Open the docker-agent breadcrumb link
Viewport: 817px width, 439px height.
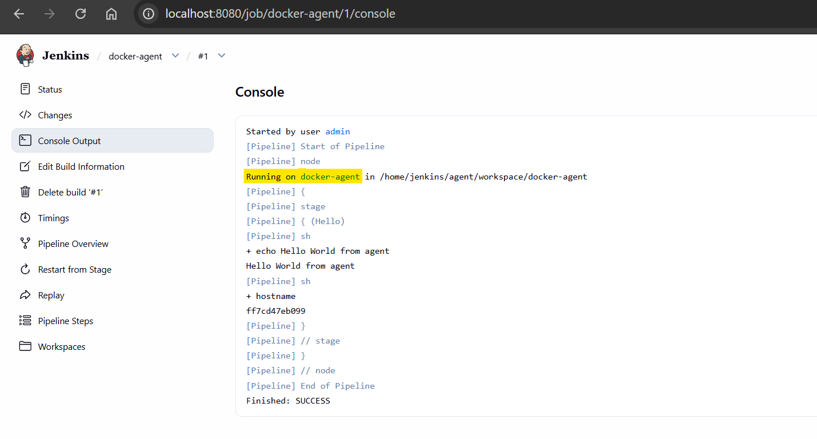(x=135, y=56)
